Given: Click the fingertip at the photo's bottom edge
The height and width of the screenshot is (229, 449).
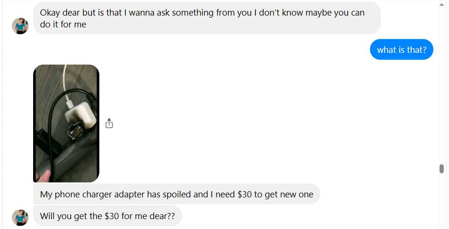Looking at the screenshot, I should coord(43,177).
